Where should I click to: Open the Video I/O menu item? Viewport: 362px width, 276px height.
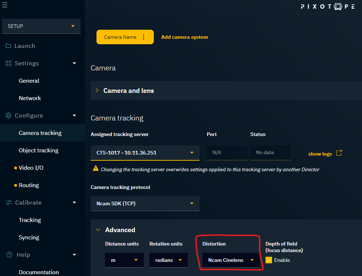coord(31,168)
